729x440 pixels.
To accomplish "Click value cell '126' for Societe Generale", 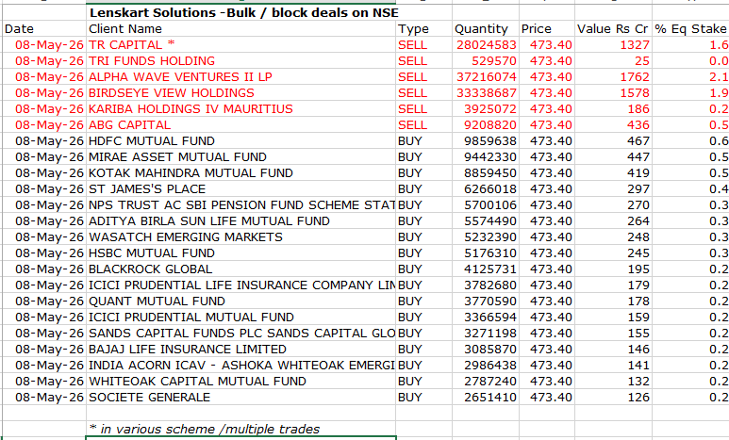I will [613, 398].
